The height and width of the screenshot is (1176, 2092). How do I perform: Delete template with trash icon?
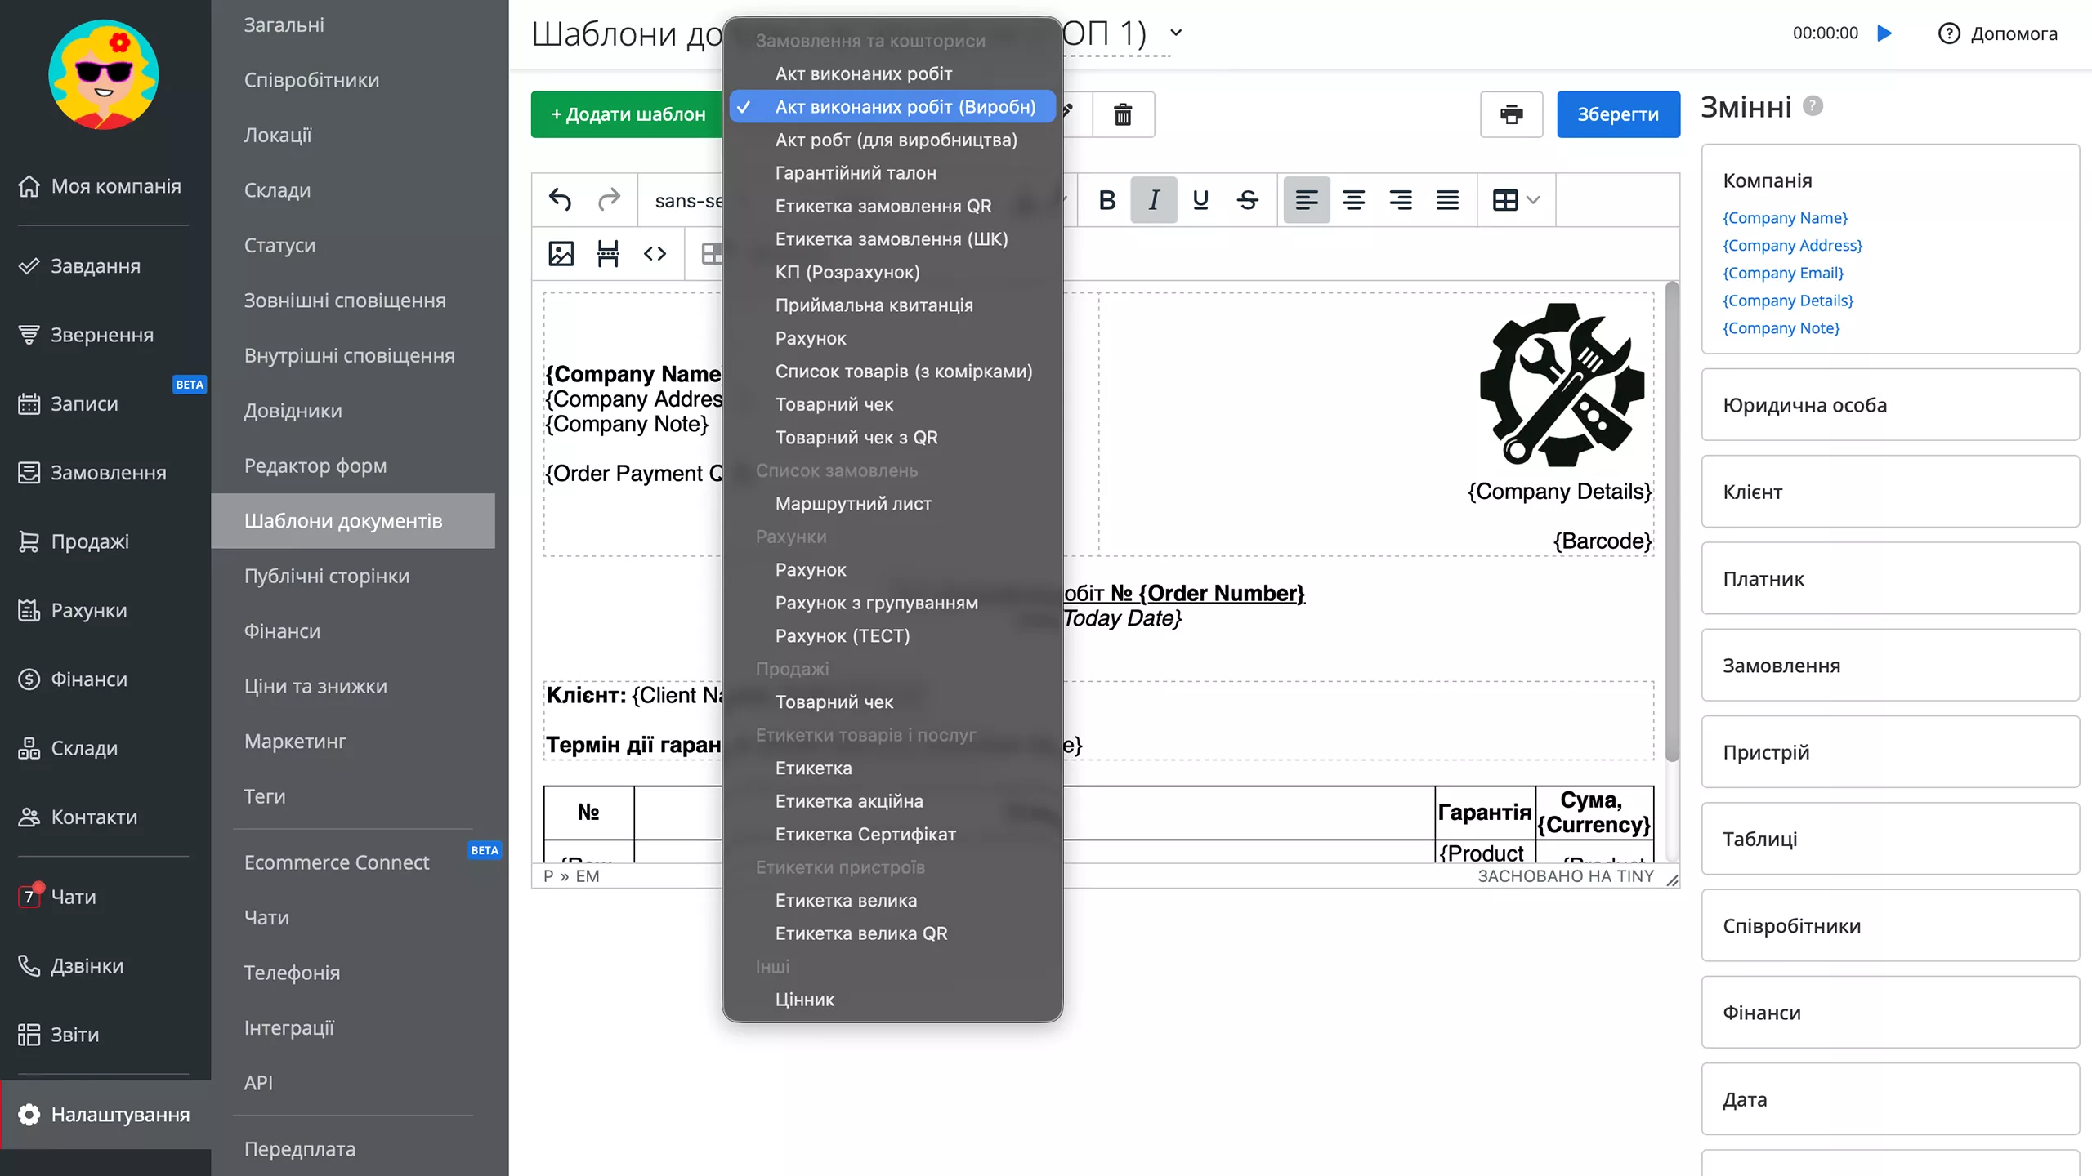[1123, 114]
